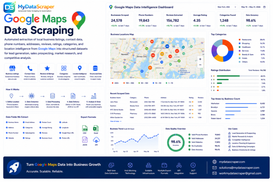Click the workmydatascraper@gmail.com email link
The width and height of the screenshot is (274, 182).
click(240, 173)
